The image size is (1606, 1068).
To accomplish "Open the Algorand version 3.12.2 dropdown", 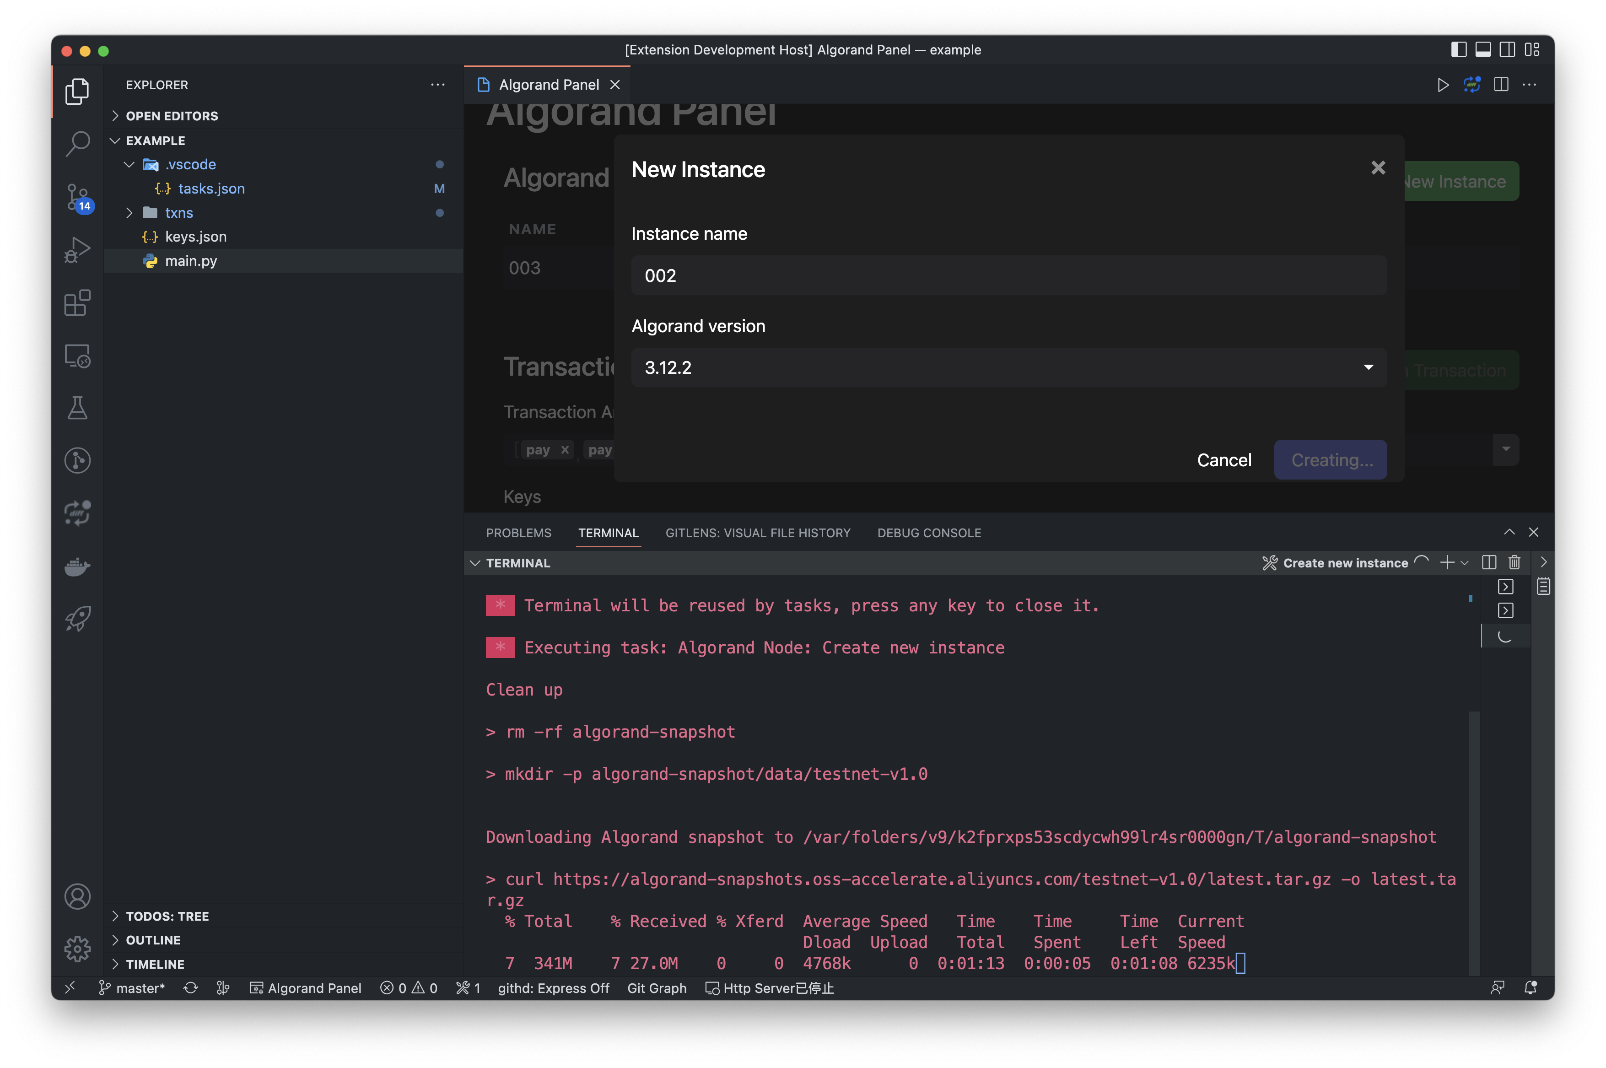I will pos(1008,368).
